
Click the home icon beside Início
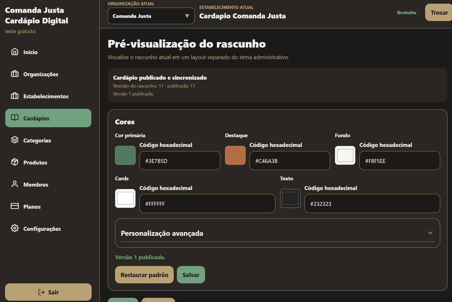15,52
